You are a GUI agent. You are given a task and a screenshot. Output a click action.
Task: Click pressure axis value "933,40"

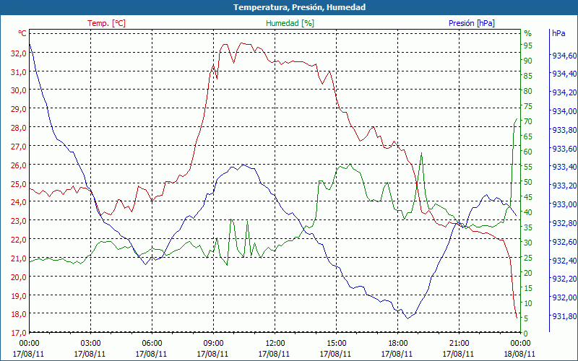tap(564, 168)
